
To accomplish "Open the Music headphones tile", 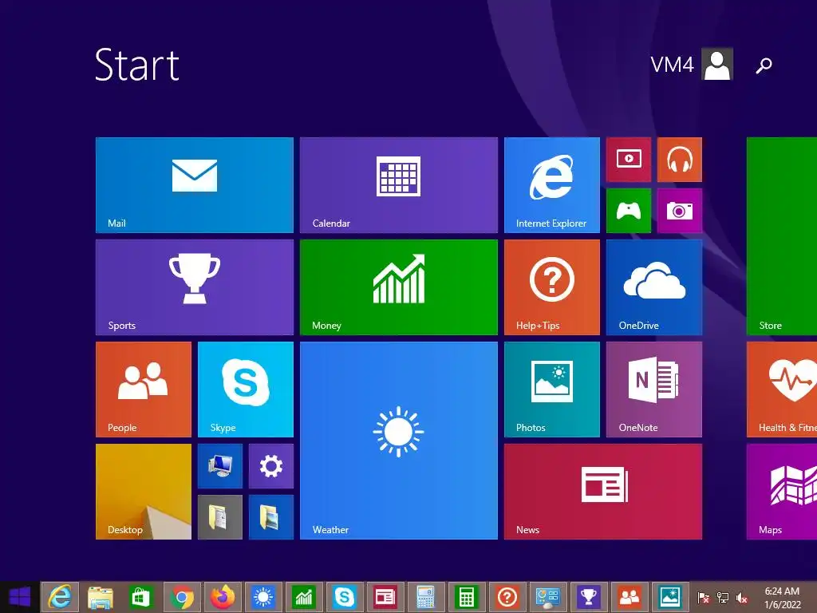I will coord(680,160).
